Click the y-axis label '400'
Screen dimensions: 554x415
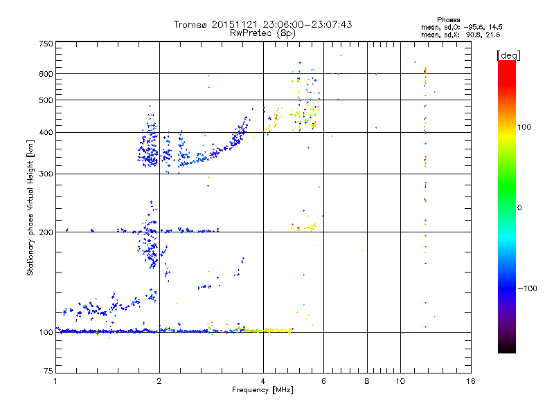[x=46, y=133]
